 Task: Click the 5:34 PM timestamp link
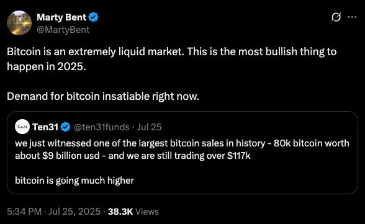pos(24,212)
